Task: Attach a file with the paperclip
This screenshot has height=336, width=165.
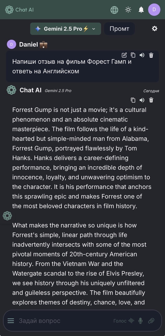Action: [x=151, y=321]
